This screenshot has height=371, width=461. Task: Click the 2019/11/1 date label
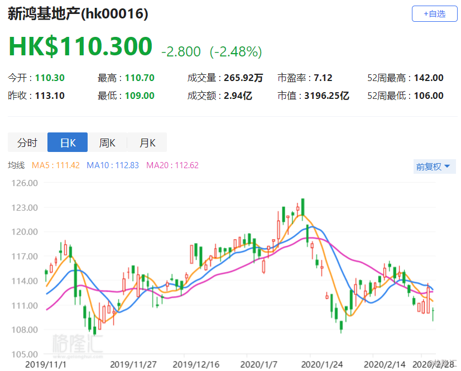pyautogui.click(x=46, y=364)
